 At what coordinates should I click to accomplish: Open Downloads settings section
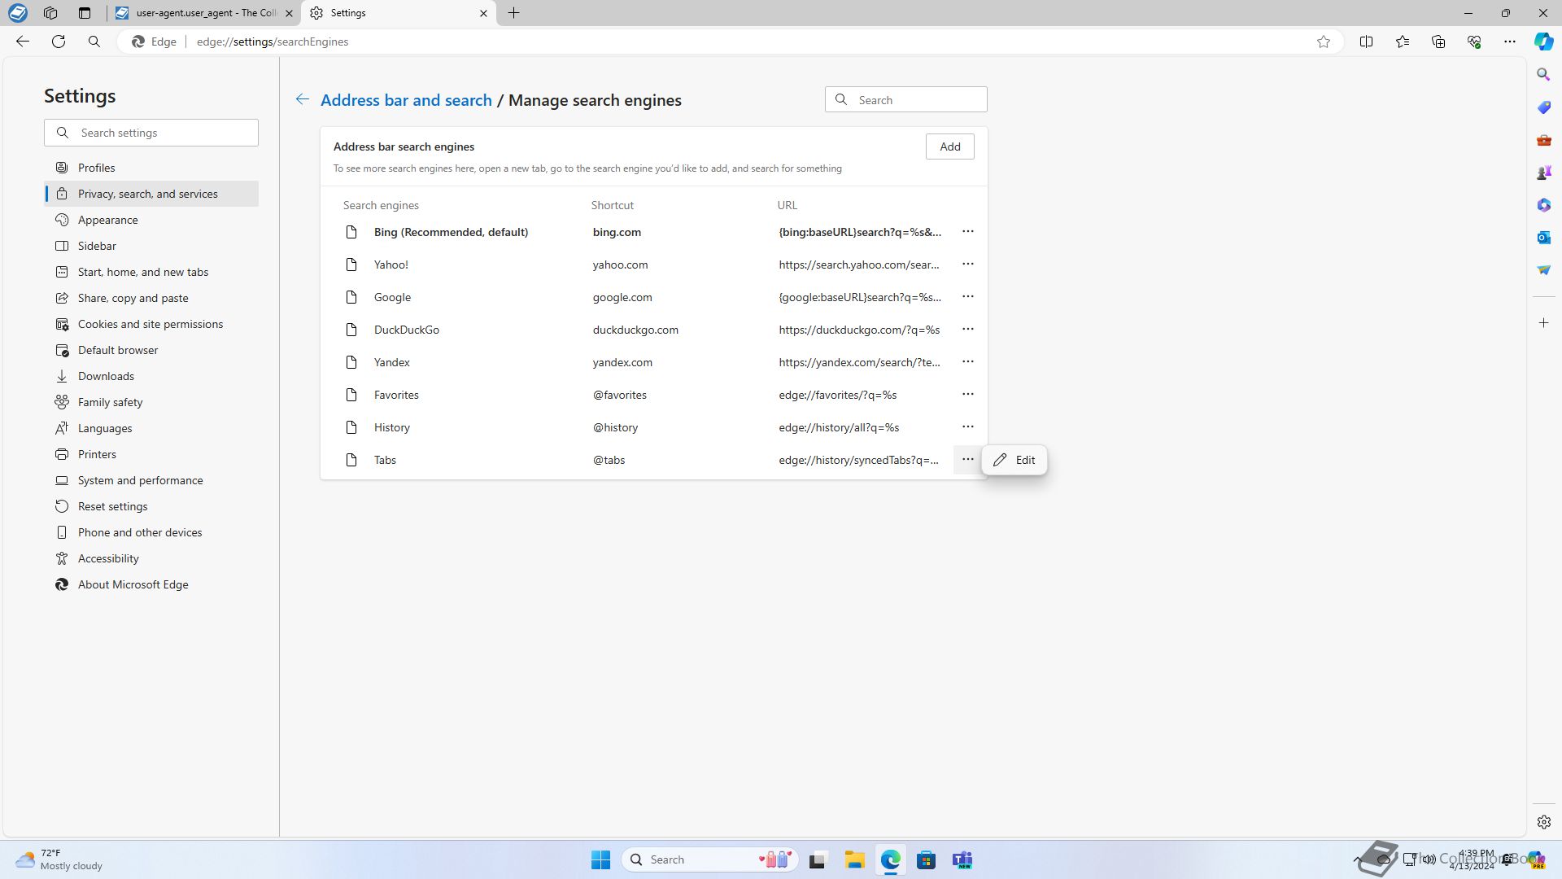pyautogui.click(x=151, y=376)
